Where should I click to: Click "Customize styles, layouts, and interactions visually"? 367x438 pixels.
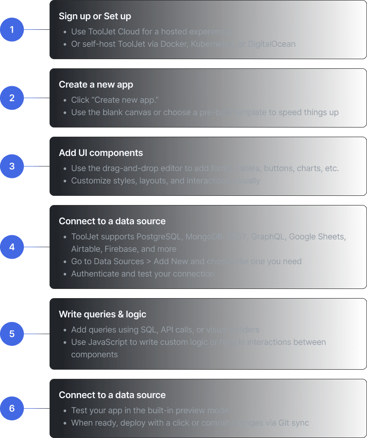tap(165, 181)
